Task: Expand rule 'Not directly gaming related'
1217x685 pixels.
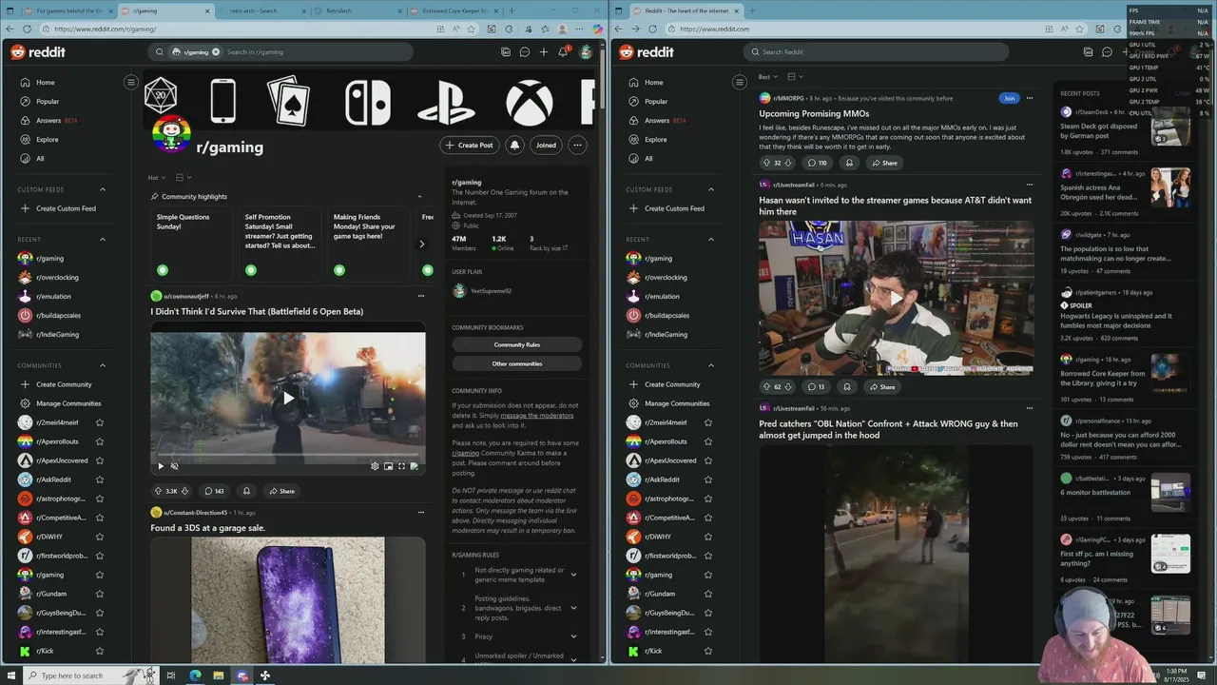Action: (517, 575)
